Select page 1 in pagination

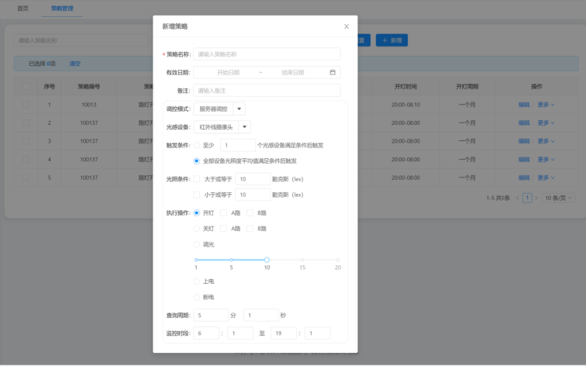click(x=527, y=198)
